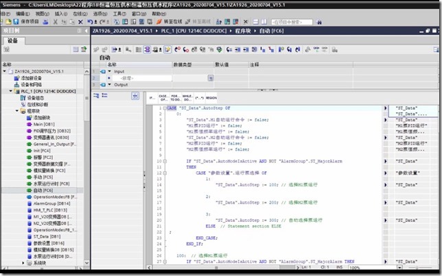Viewport: 442px width, 276px height.
Task: Open the 插入(I) menu
Action: coord(61,14)
